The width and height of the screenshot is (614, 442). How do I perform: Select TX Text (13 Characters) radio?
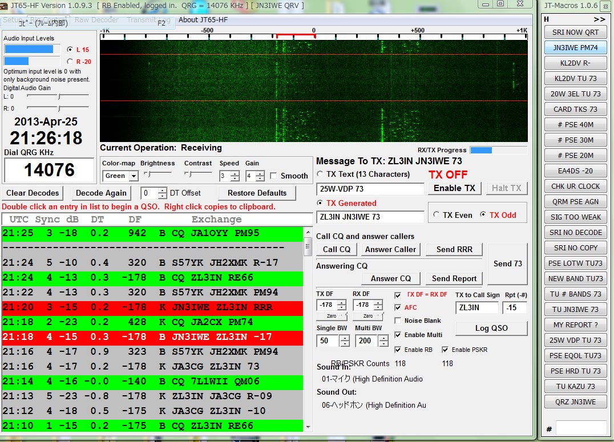tap(320, 174)
